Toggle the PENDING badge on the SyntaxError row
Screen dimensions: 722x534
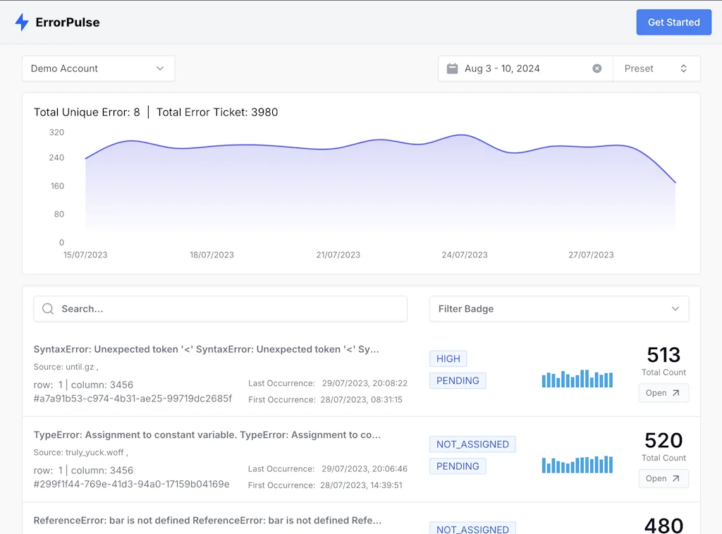click(x=458, y=380)
